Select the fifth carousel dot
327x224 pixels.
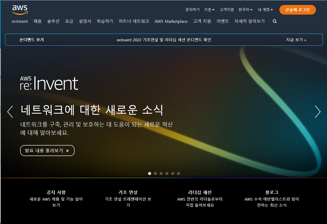coord(173,174)
